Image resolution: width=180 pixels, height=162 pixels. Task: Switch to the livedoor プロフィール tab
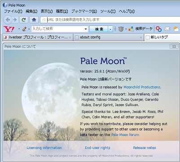(x=38, y=37)
